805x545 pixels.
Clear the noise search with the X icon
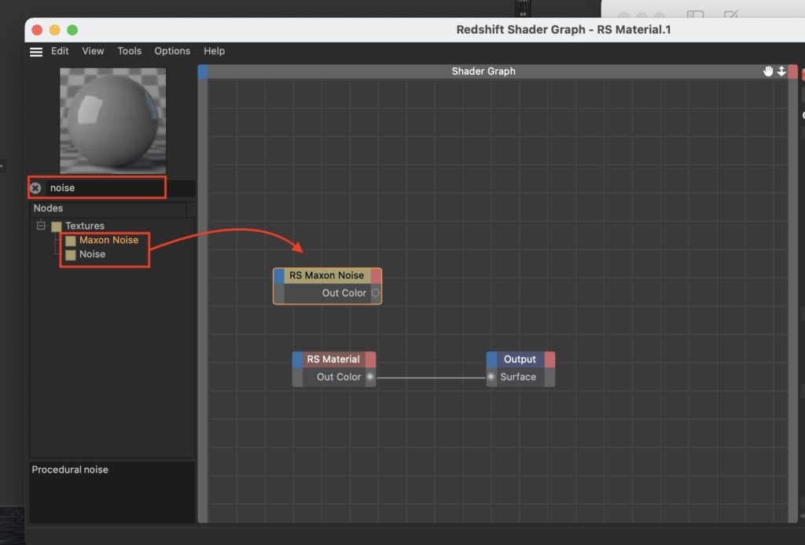(35, 187)
